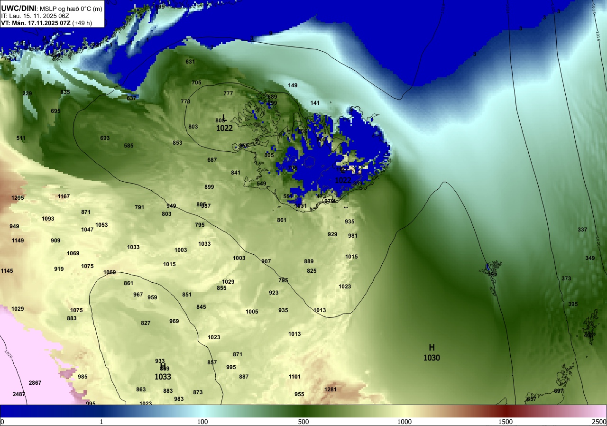Click the map value 1101

(294, 377)
